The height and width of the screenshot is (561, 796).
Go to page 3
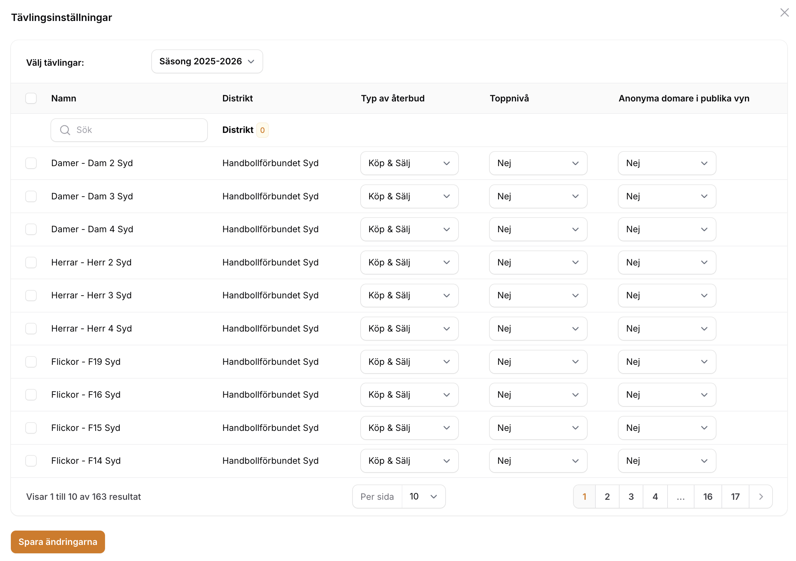[631, 497]
